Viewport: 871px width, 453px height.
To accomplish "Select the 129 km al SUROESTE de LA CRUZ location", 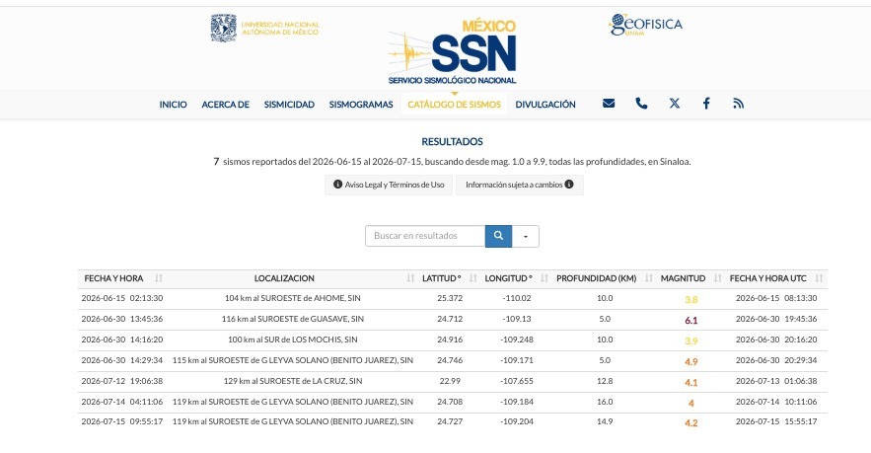I will [293, 381].
